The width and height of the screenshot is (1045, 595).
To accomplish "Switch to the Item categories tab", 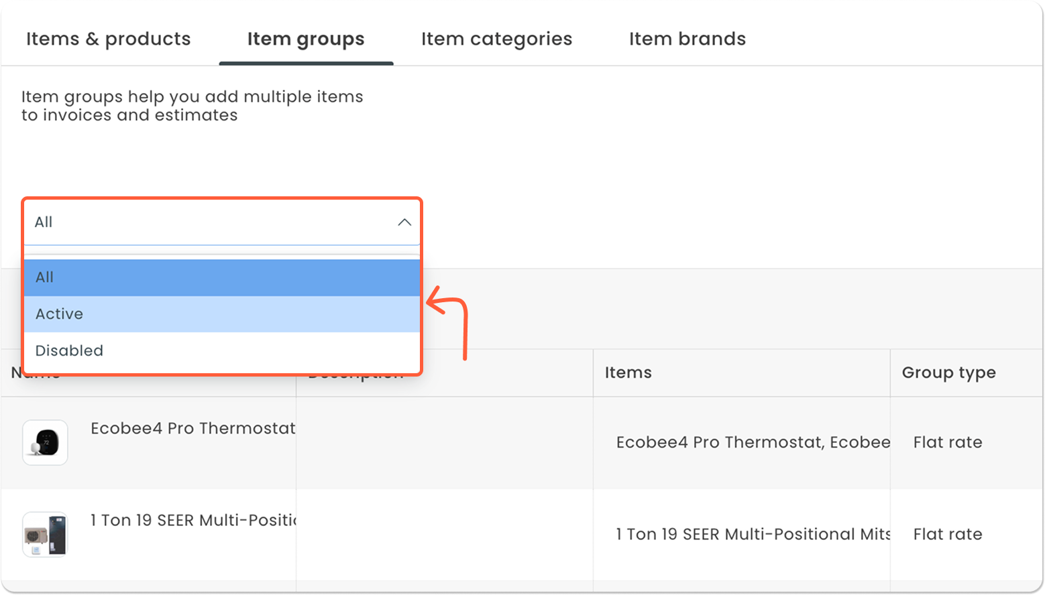I will tap(496, 40).
